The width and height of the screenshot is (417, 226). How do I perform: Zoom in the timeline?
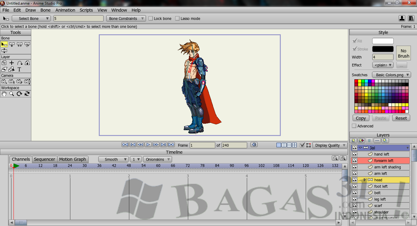(343, 158)
